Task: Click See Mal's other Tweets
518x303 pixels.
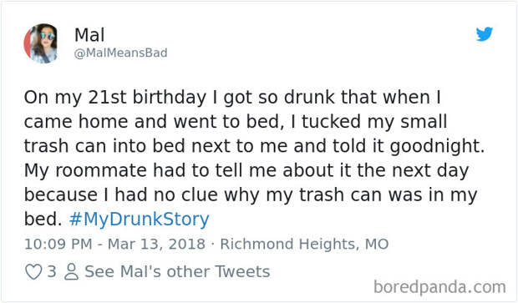Action: click(x=177, y=271)
